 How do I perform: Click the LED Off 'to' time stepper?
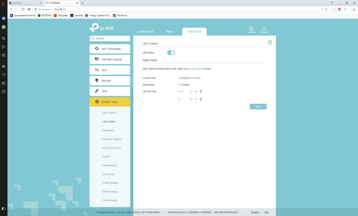point(201,99)
